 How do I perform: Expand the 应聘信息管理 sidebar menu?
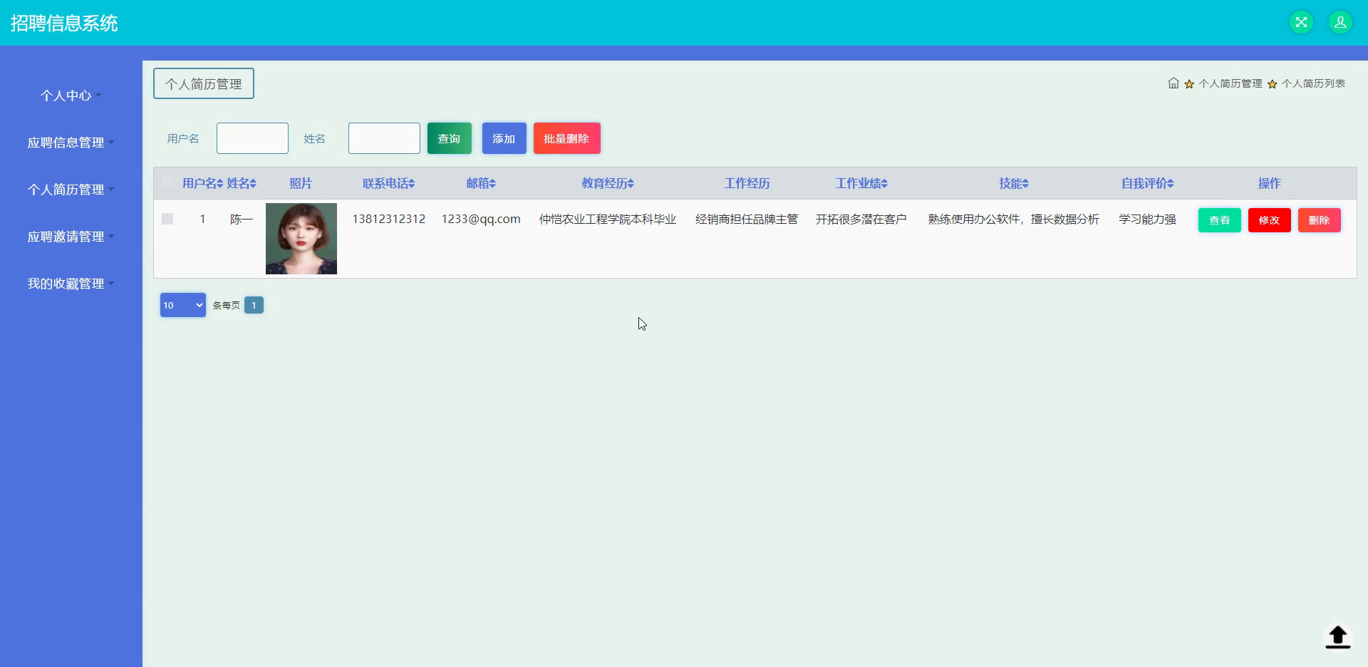71,143
